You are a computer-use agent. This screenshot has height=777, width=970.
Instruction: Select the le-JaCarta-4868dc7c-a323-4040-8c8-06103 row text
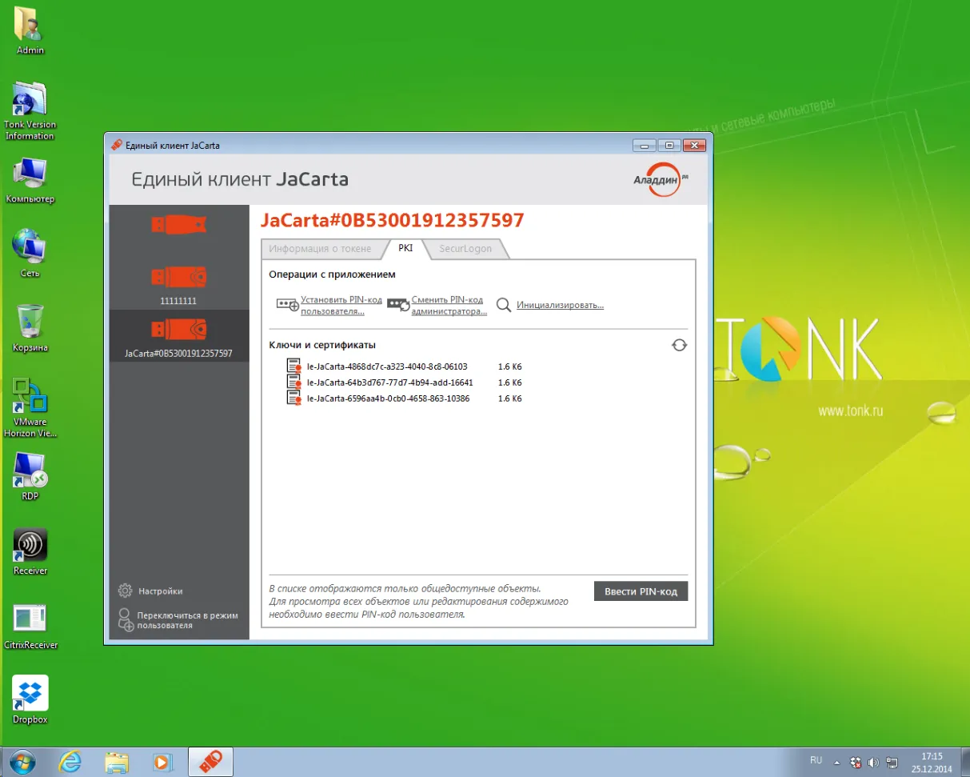click(x=387, y=366)
